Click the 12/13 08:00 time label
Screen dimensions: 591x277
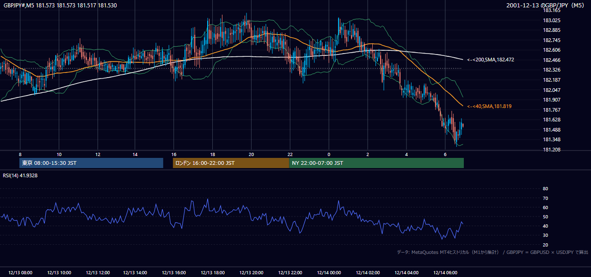click(x=20, y=273)
